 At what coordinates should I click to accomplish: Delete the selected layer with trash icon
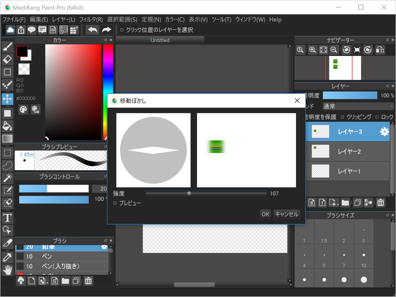(381, 203)
